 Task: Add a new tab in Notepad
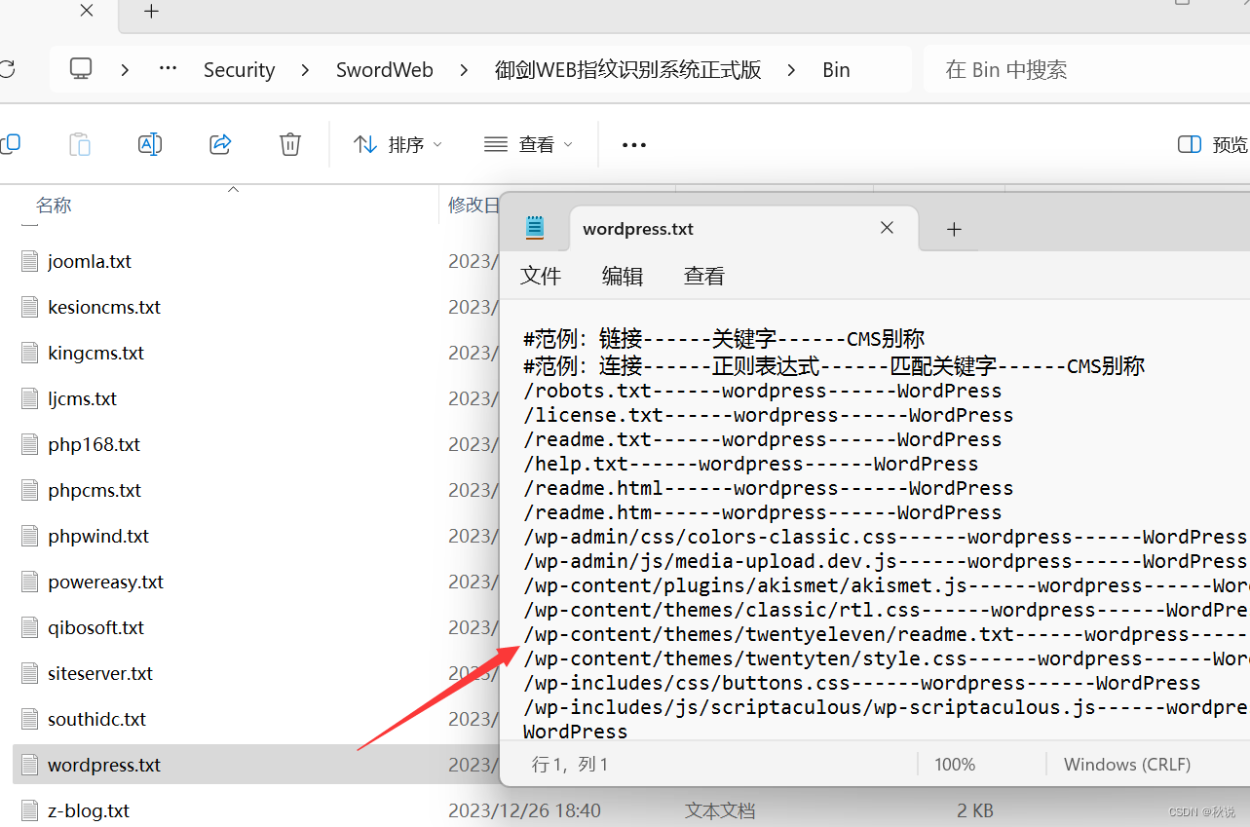[954, 229]
